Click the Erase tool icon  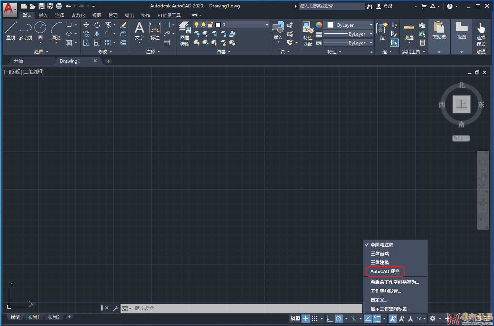tap(124, 25)
